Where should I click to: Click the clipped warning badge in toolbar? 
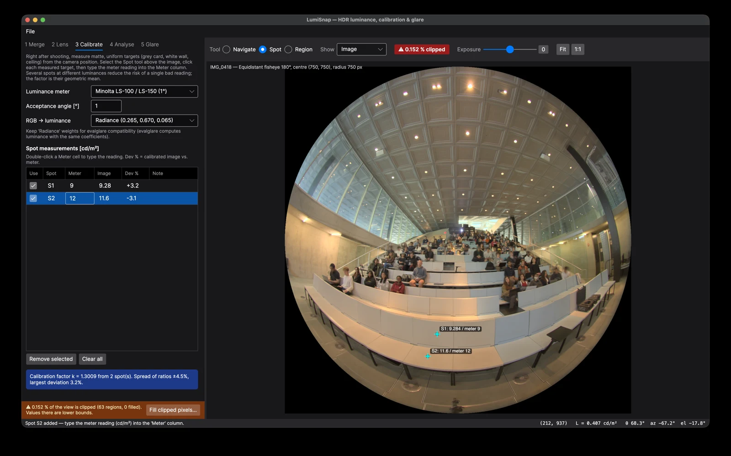(x=422, y=49)
